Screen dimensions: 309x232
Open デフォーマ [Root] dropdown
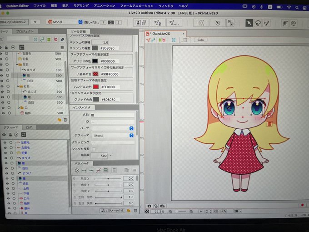click(x=113, y=136)
